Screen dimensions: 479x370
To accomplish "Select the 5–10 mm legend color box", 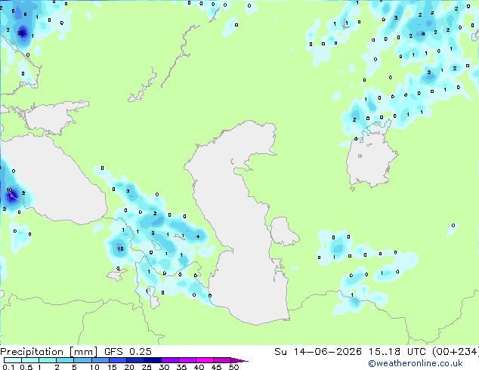I will (82, 360).
